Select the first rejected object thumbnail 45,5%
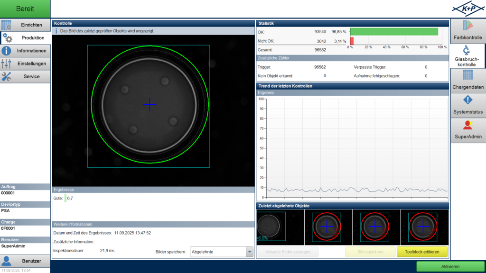The height and width of the screenshot is (273, 486). coord(280,227)
